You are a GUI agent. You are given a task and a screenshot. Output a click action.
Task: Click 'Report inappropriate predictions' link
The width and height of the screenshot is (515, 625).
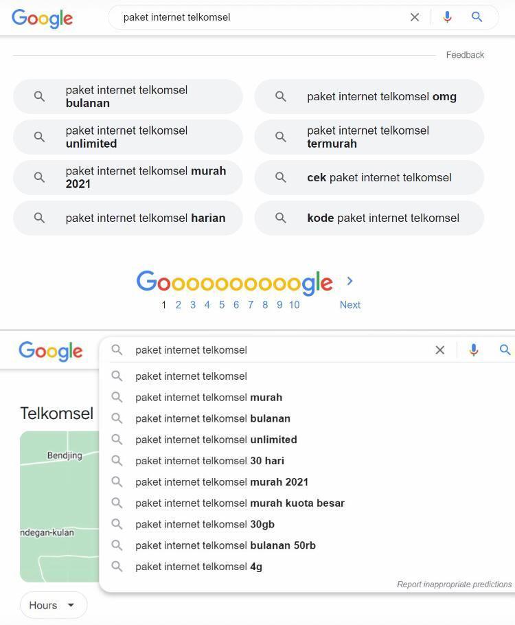(454, 584)
